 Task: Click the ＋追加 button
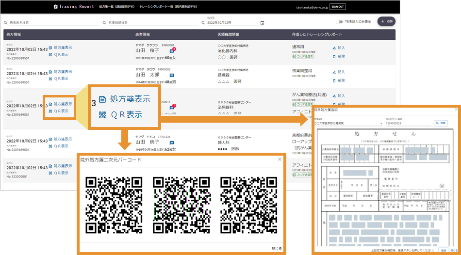point(386,21)
